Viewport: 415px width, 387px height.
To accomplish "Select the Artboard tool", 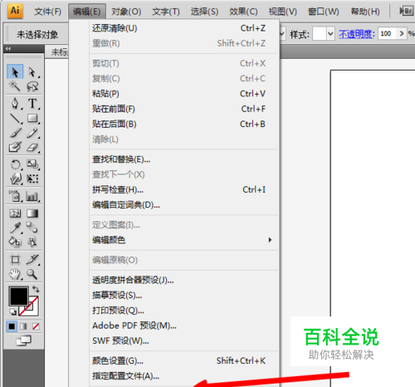I will pyautogui.click(x=15, y=259).
